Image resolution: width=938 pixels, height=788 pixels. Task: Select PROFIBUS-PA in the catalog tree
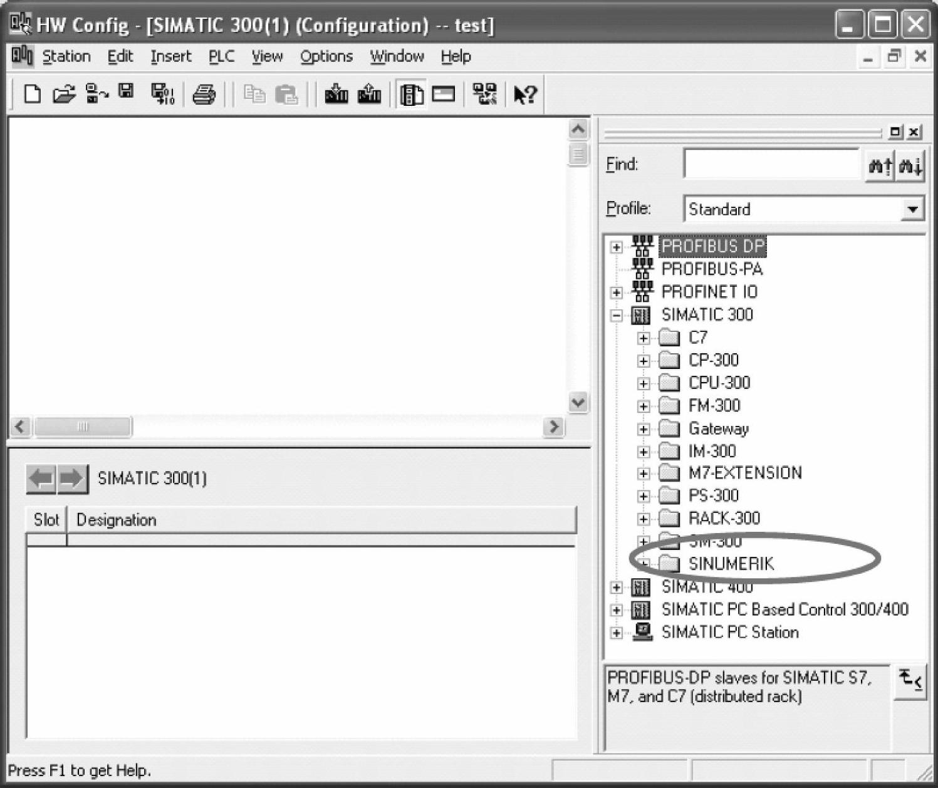(712, 269)
